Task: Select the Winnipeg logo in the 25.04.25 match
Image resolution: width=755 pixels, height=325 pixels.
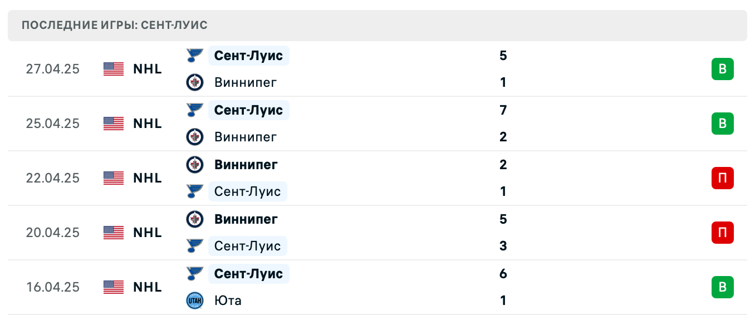Action: click(194, 137)
